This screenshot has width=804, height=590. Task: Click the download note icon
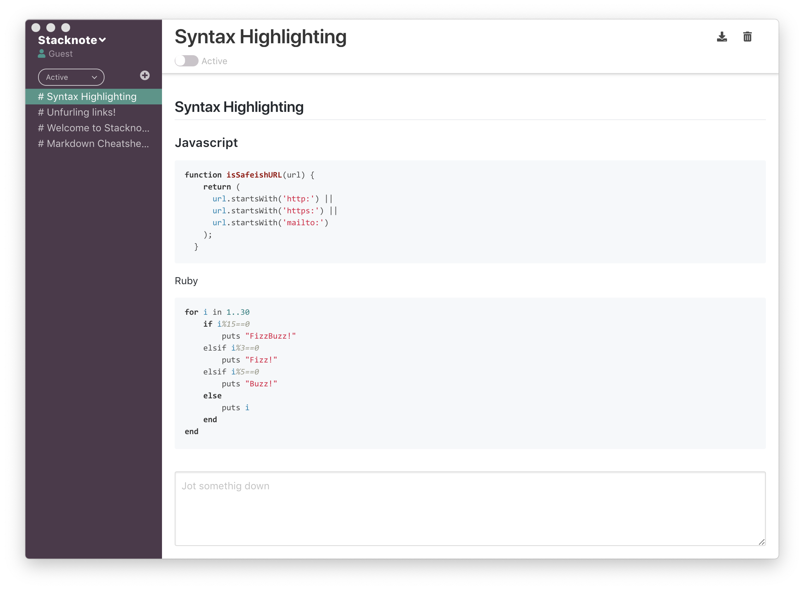(x=722, y=37)
